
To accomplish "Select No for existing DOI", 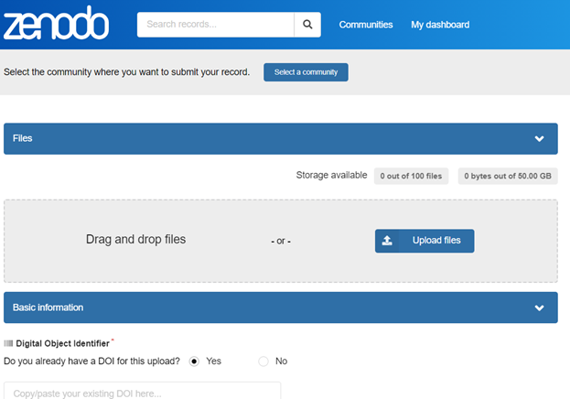I will coord(263,361).
